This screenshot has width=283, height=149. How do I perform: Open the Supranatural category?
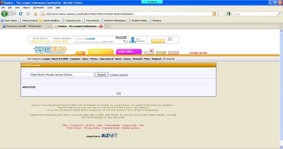107,59
